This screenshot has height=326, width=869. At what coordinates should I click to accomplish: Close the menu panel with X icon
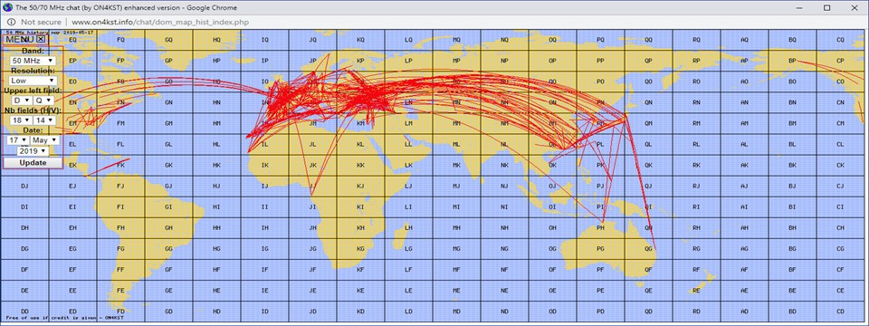click(x=41, y=39)
